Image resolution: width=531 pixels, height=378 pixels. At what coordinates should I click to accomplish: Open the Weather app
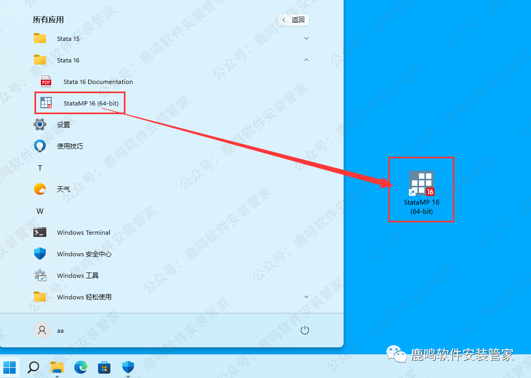63,190
